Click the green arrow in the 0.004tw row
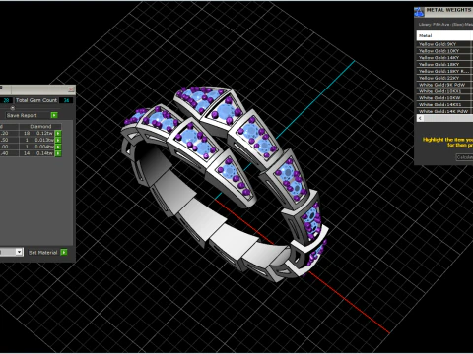 click(x=58, y=147)
